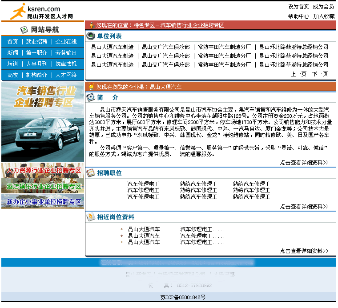
Task: Click the 单位列表 section icon
Action: (91, 36)
